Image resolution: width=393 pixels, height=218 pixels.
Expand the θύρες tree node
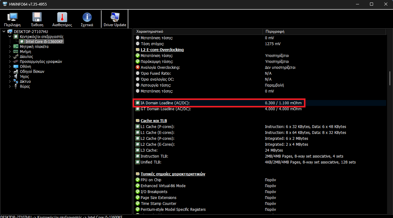click(10, 87)
